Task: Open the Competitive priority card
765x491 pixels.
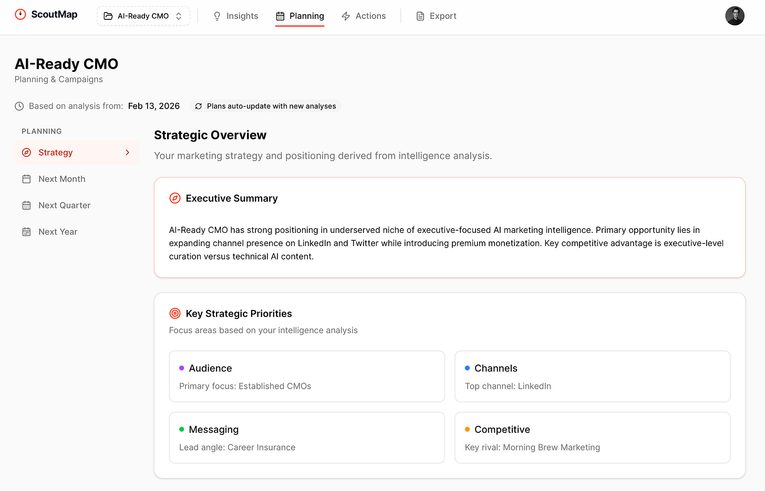Action: (593, 438)
